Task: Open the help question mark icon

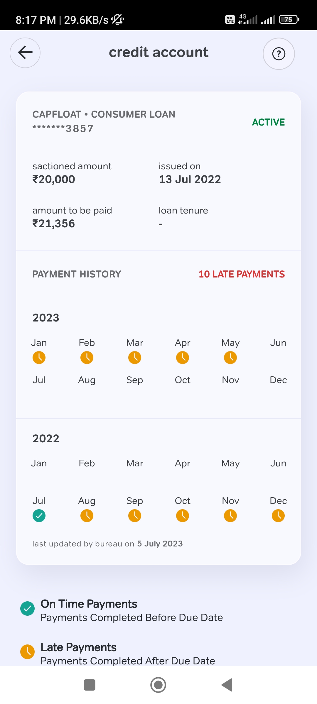Action: (x=279, y=54)
